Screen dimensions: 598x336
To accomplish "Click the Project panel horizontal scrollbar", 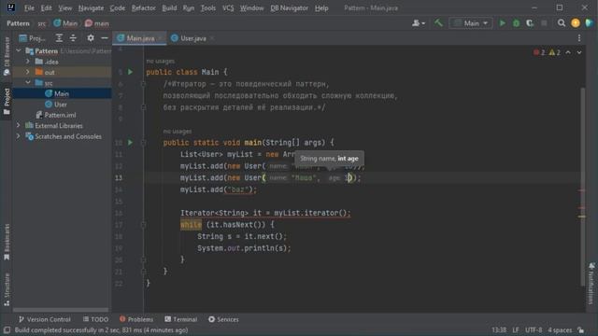I will click(x=61, y=310).
